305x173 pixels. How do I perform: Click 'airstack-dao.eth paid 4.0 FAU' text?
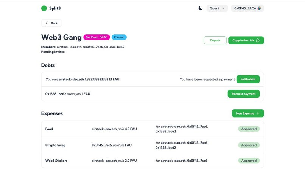[x=114, y=129]
